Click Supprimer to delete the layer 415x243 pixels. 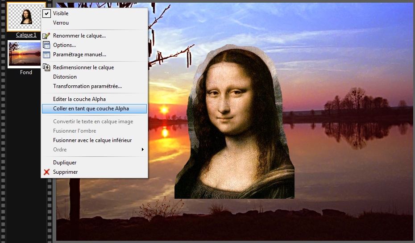[65, 172]
